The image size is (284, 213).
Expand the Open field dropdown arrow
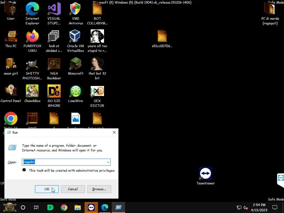(108, 162)
